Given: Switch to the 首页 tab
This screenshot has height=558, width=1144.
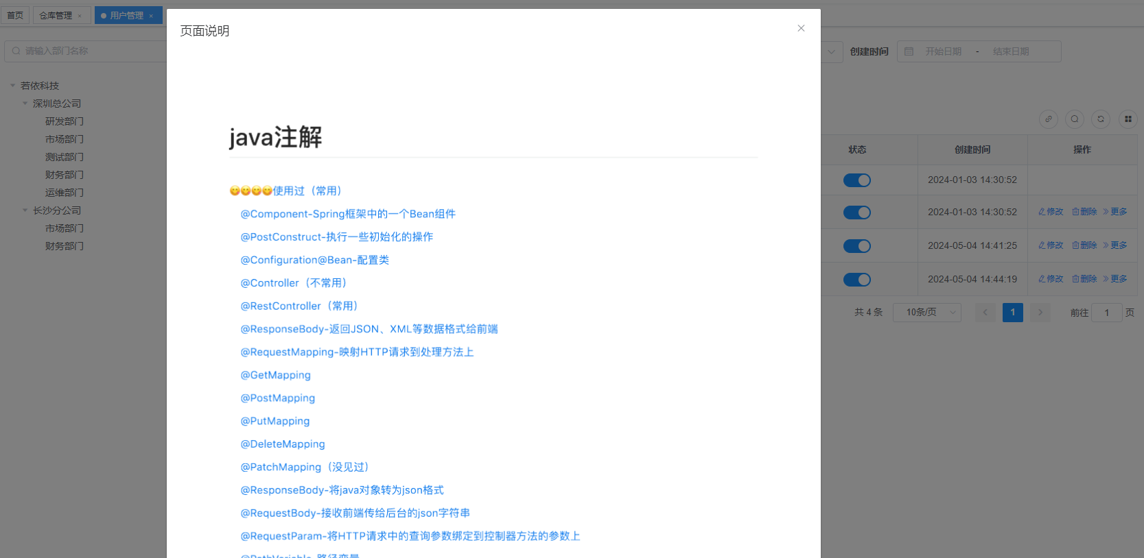Looking at the screenshot, I should [x=15, y=15].
